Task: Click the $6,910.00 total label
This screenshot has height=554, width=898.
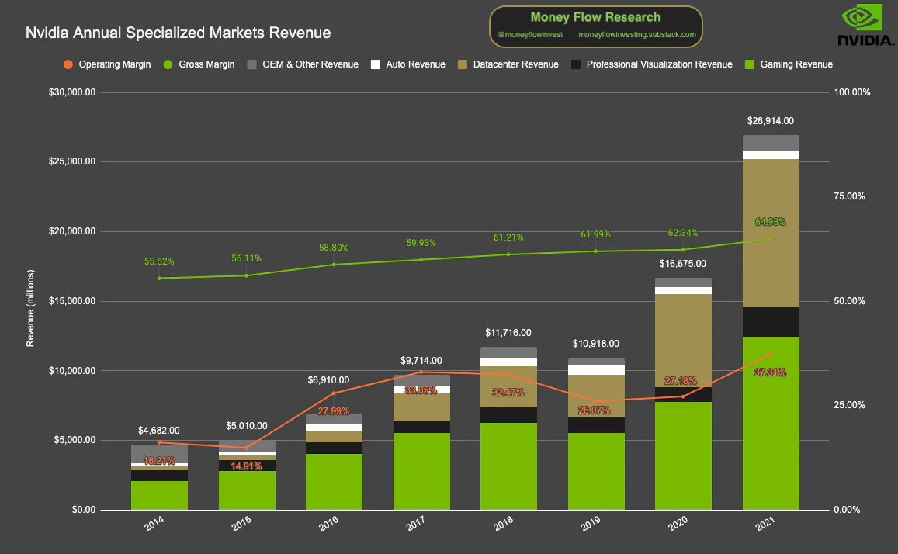Action: coord(328,380)
